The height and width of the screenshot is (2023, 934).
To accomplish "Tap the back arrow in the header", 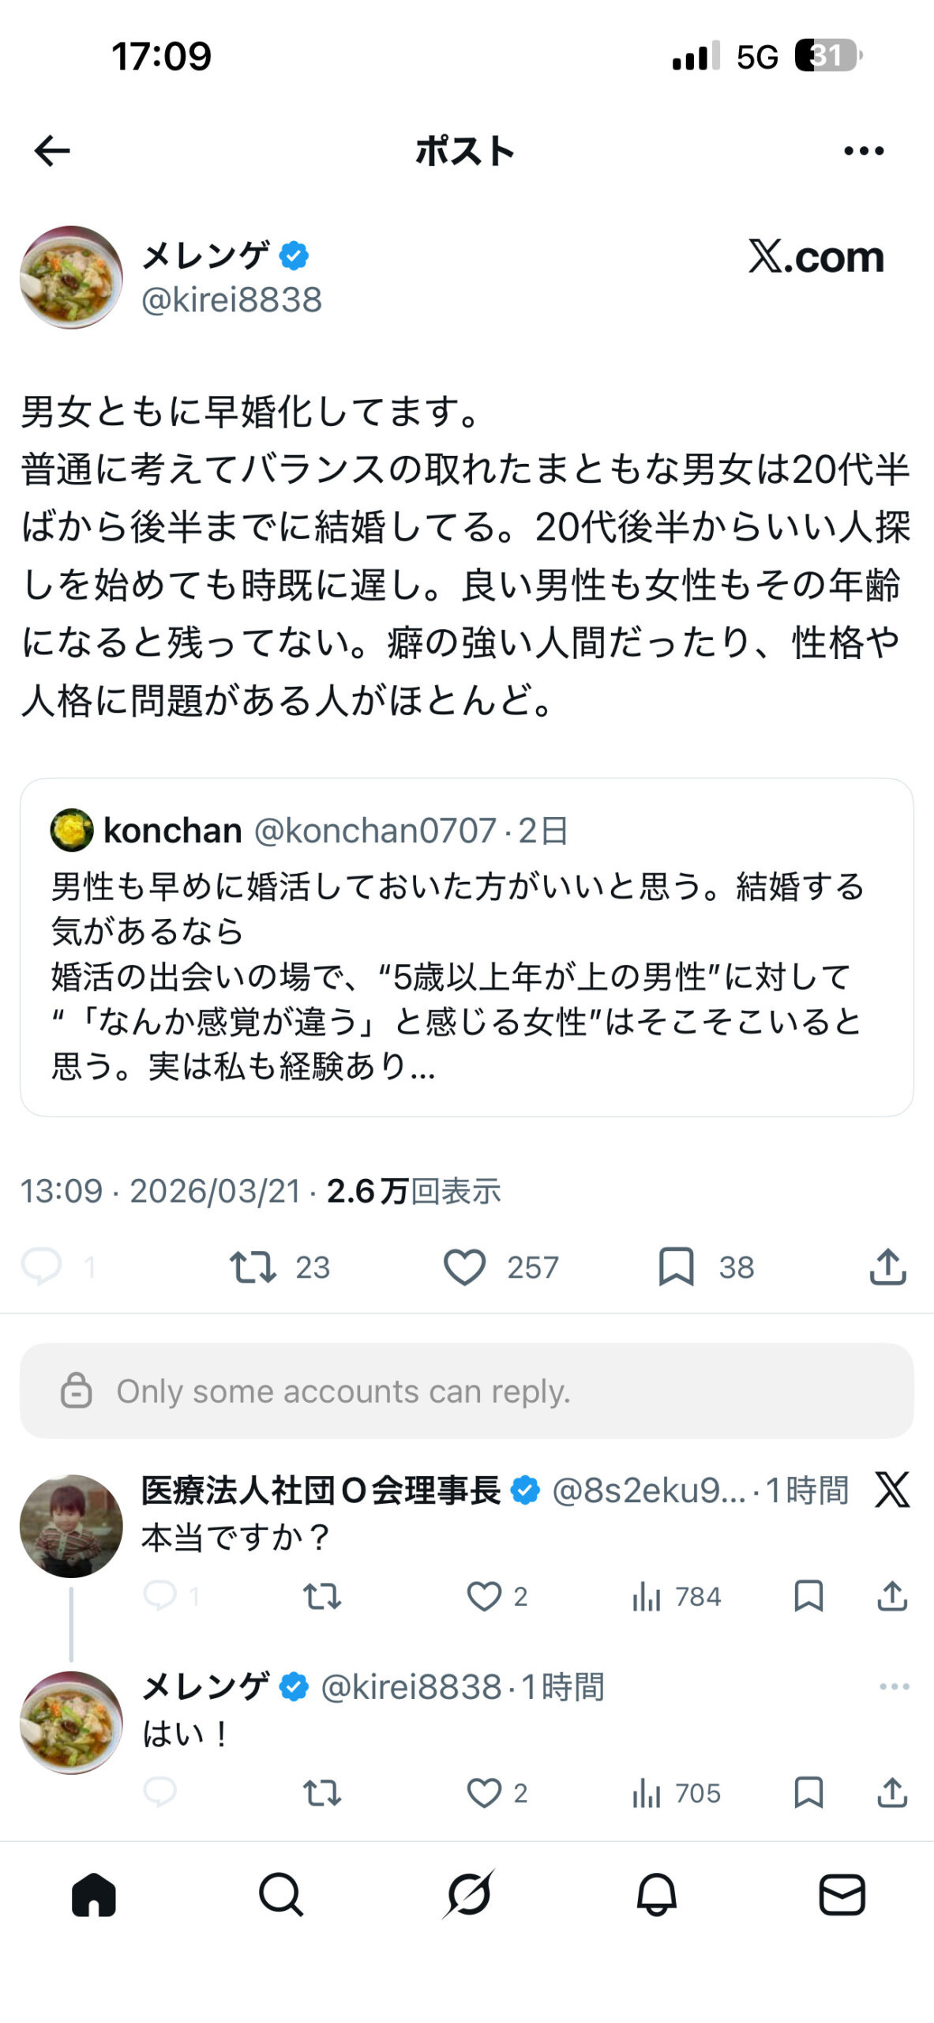I will [53, 151].
